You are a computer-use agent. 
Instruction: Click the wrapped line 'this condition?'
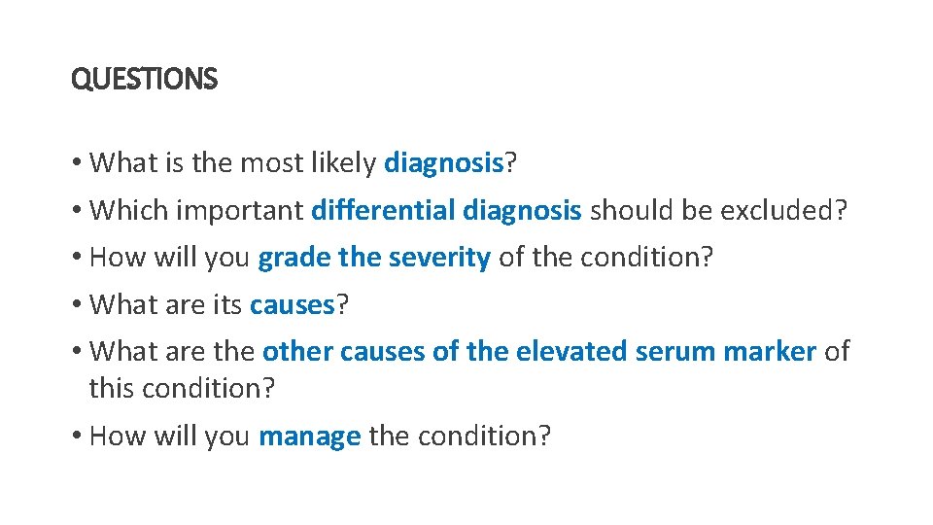coord(183,388)
